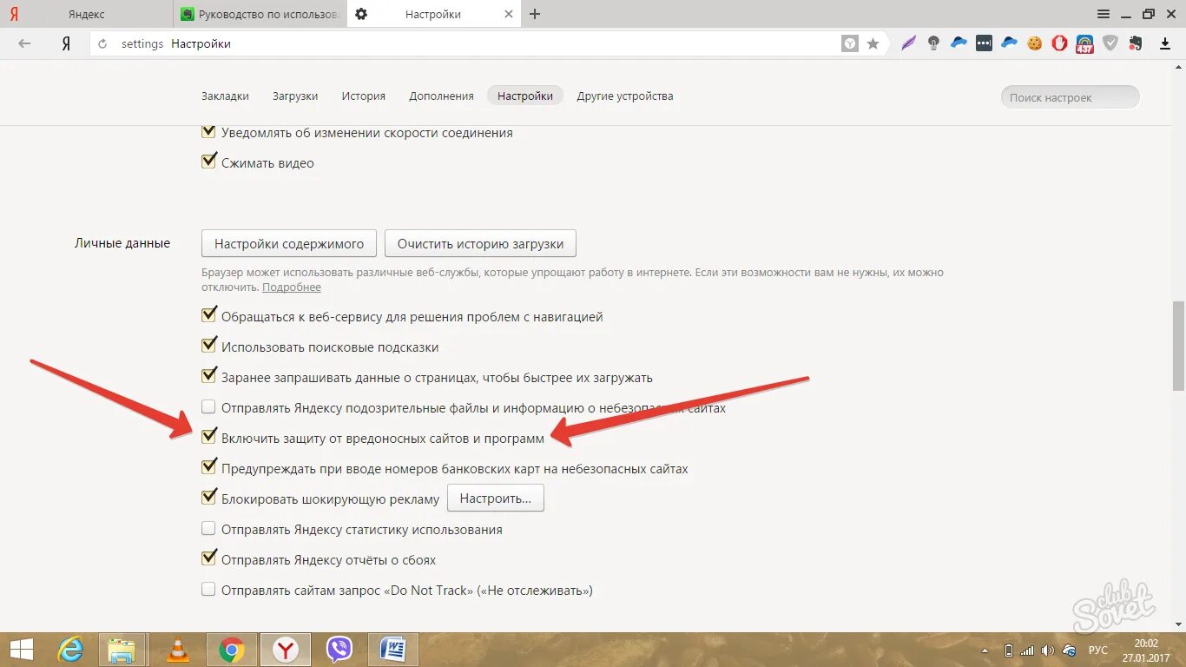Uncheck "Включить защиту от вредоносных сайтов"

208,438
